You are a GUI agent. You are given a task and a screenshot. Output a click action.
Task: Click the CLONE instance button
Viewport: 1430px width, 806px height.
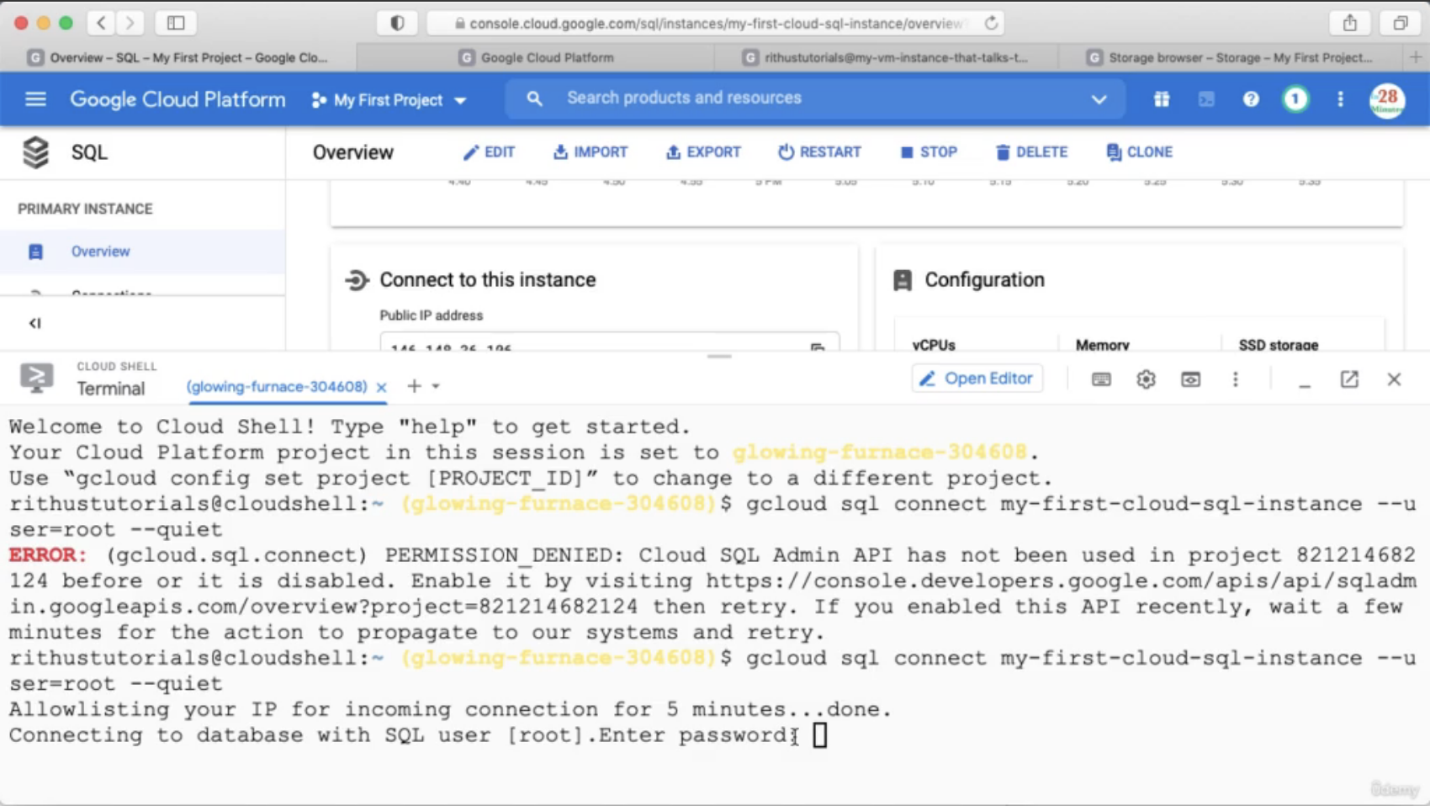[x=1139, y=152]
